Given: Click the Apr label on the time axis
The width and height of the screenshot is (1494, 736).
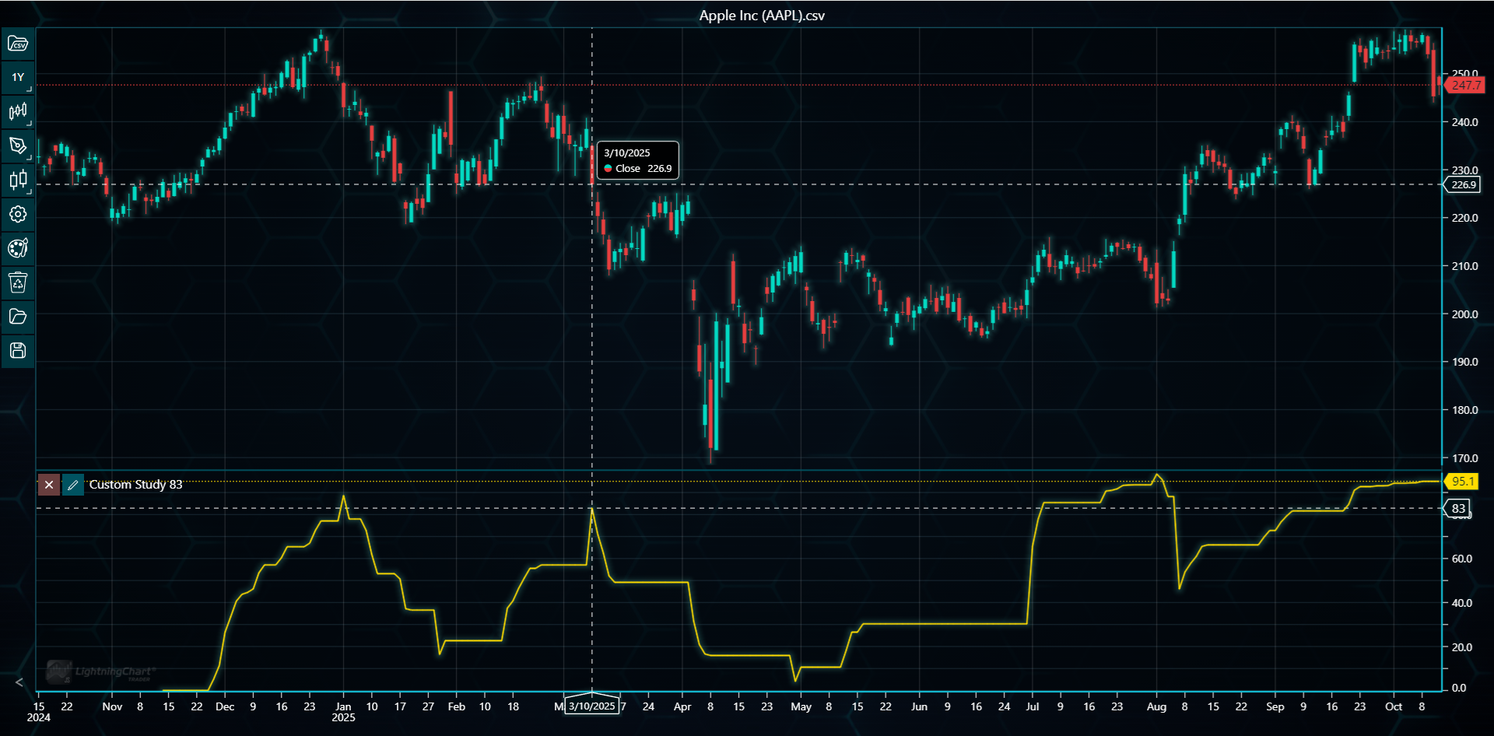Looking at the screenshot, I should (x=682, y=706).
